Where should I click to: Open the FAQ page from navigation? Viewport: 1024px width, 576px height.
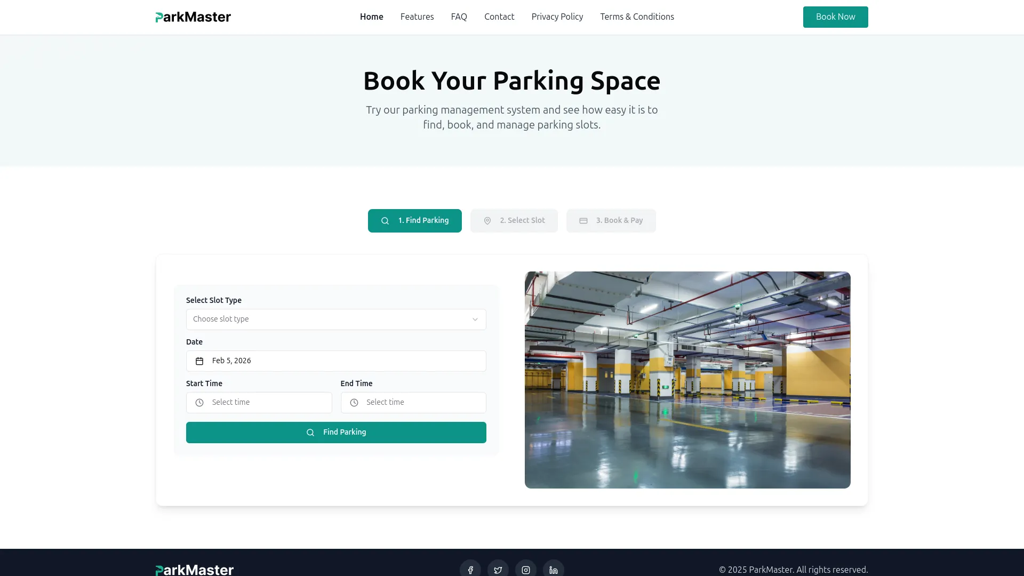459,17
